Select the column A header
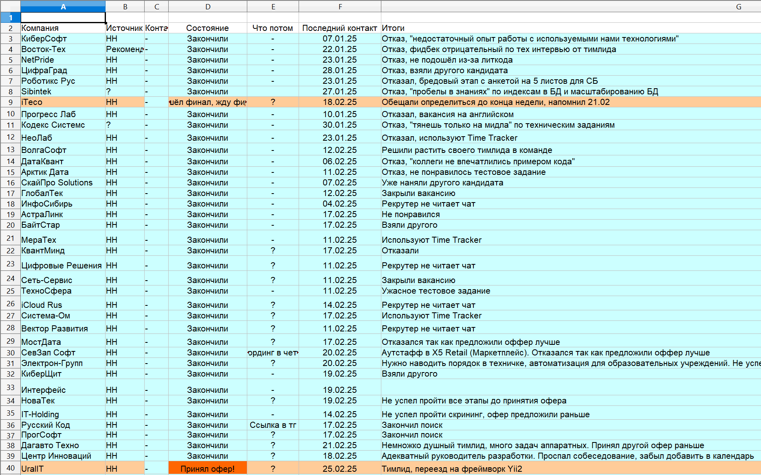 click(x=63, y=7)
